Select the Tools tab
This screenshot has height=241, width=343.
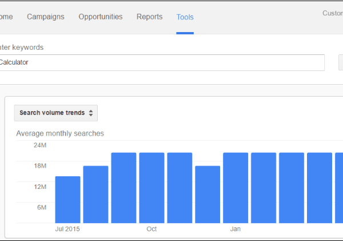[x=185, y=17]
